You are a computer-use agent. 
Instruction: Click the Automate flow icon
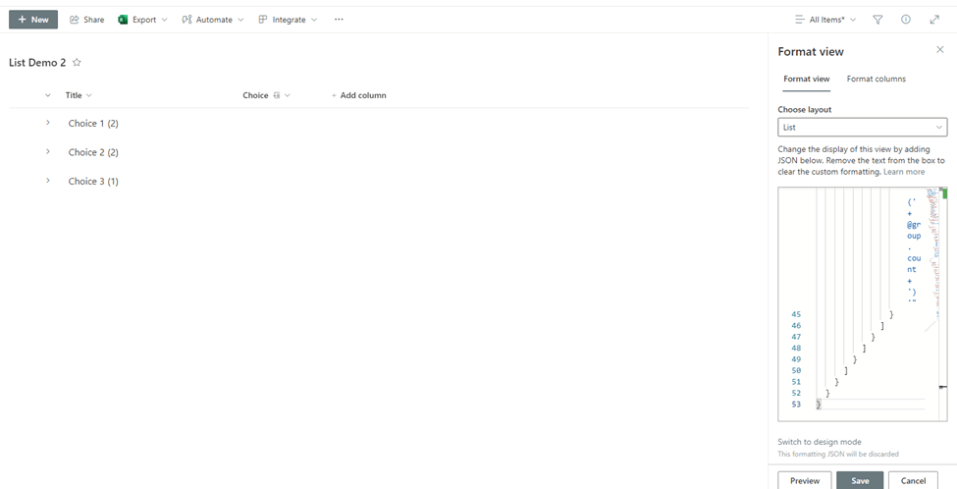point(186,20)
